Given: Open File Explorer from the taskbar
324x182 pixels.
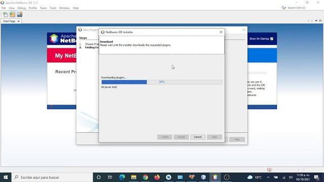Looking at the screenshot, I should (x=134, y=177).
